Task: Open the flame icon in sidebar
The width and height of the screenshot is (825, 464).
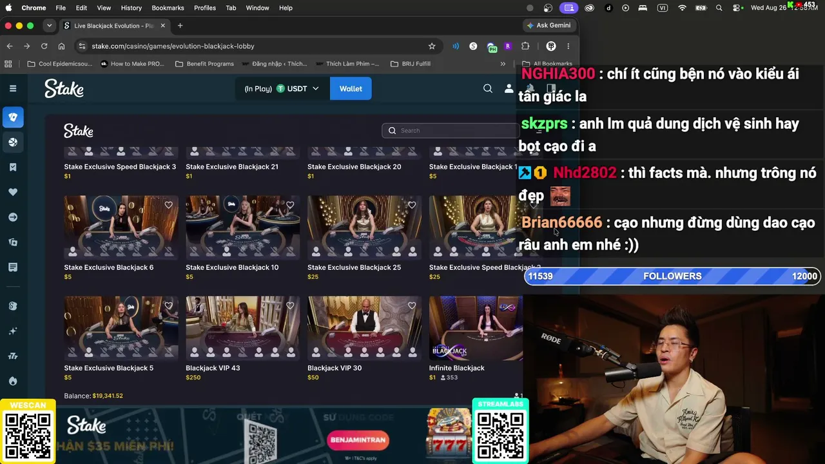Action: pos(13,381)
